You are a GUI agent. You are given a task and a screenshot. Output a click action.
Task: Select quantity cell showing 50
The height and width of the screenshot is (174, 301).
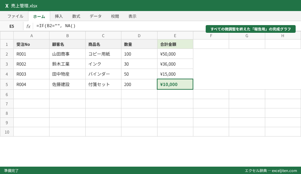click(139, 74)
